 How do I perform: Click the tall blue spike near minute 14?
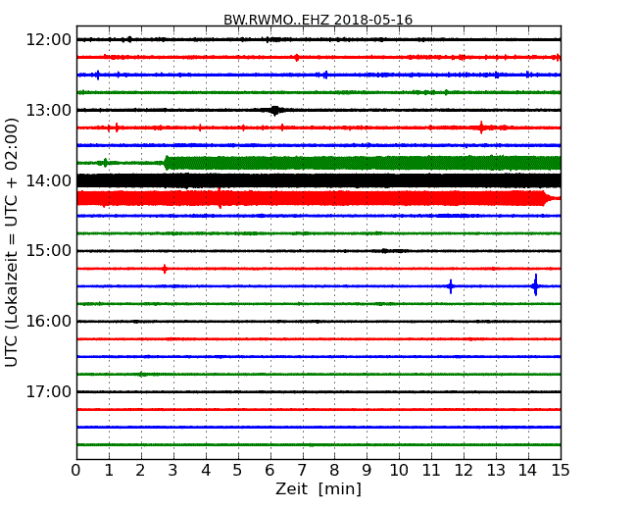pos(536,285)
